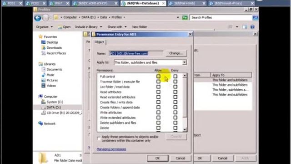The image size is (291, 164).
Task: Check Apply these permissions to objects only
Action: pyautogui.click(x=99, y=138)
